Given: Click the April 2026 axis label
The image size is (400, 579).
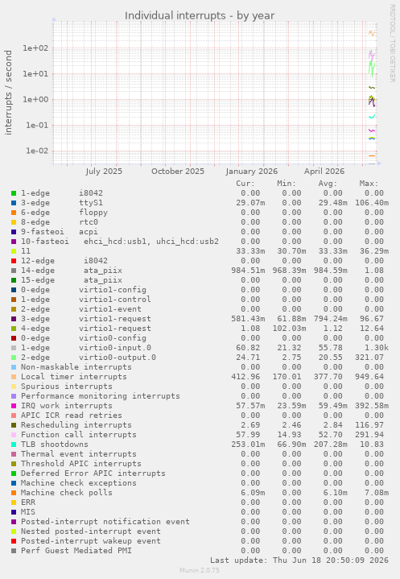Looking at the screenshot, I should [324, 172].
